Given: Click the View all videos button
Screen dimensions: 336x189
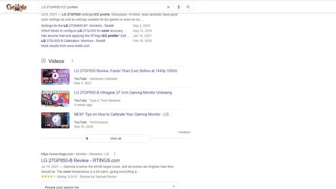Looking at the screenshot, I should click(x=115, y=139).
